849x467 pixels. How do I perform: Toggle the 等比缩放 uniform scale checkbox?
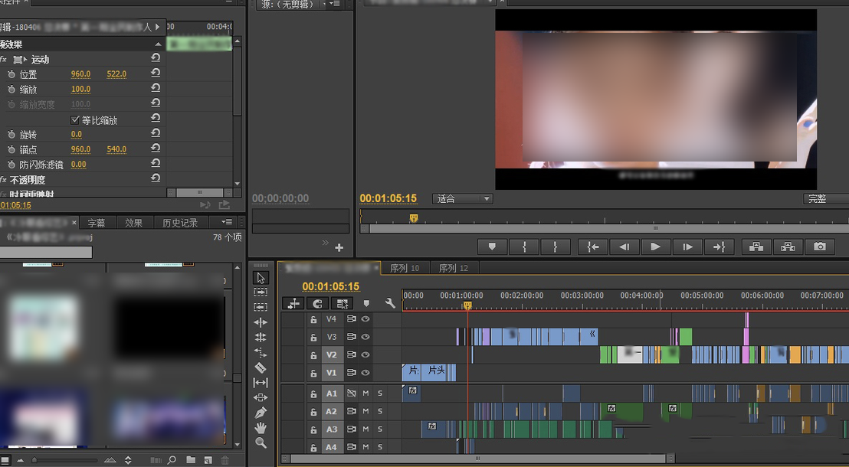pyautogui.click(x=75, y=120)
